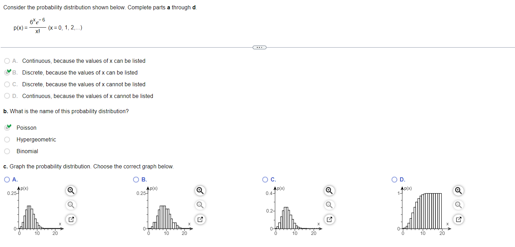Open graph B in a larger pop-out view

pyautogui.click(x=200, y=219)
